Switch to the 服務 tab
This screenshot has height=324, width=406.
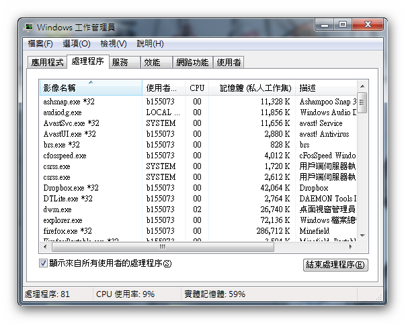click(124, 62)
